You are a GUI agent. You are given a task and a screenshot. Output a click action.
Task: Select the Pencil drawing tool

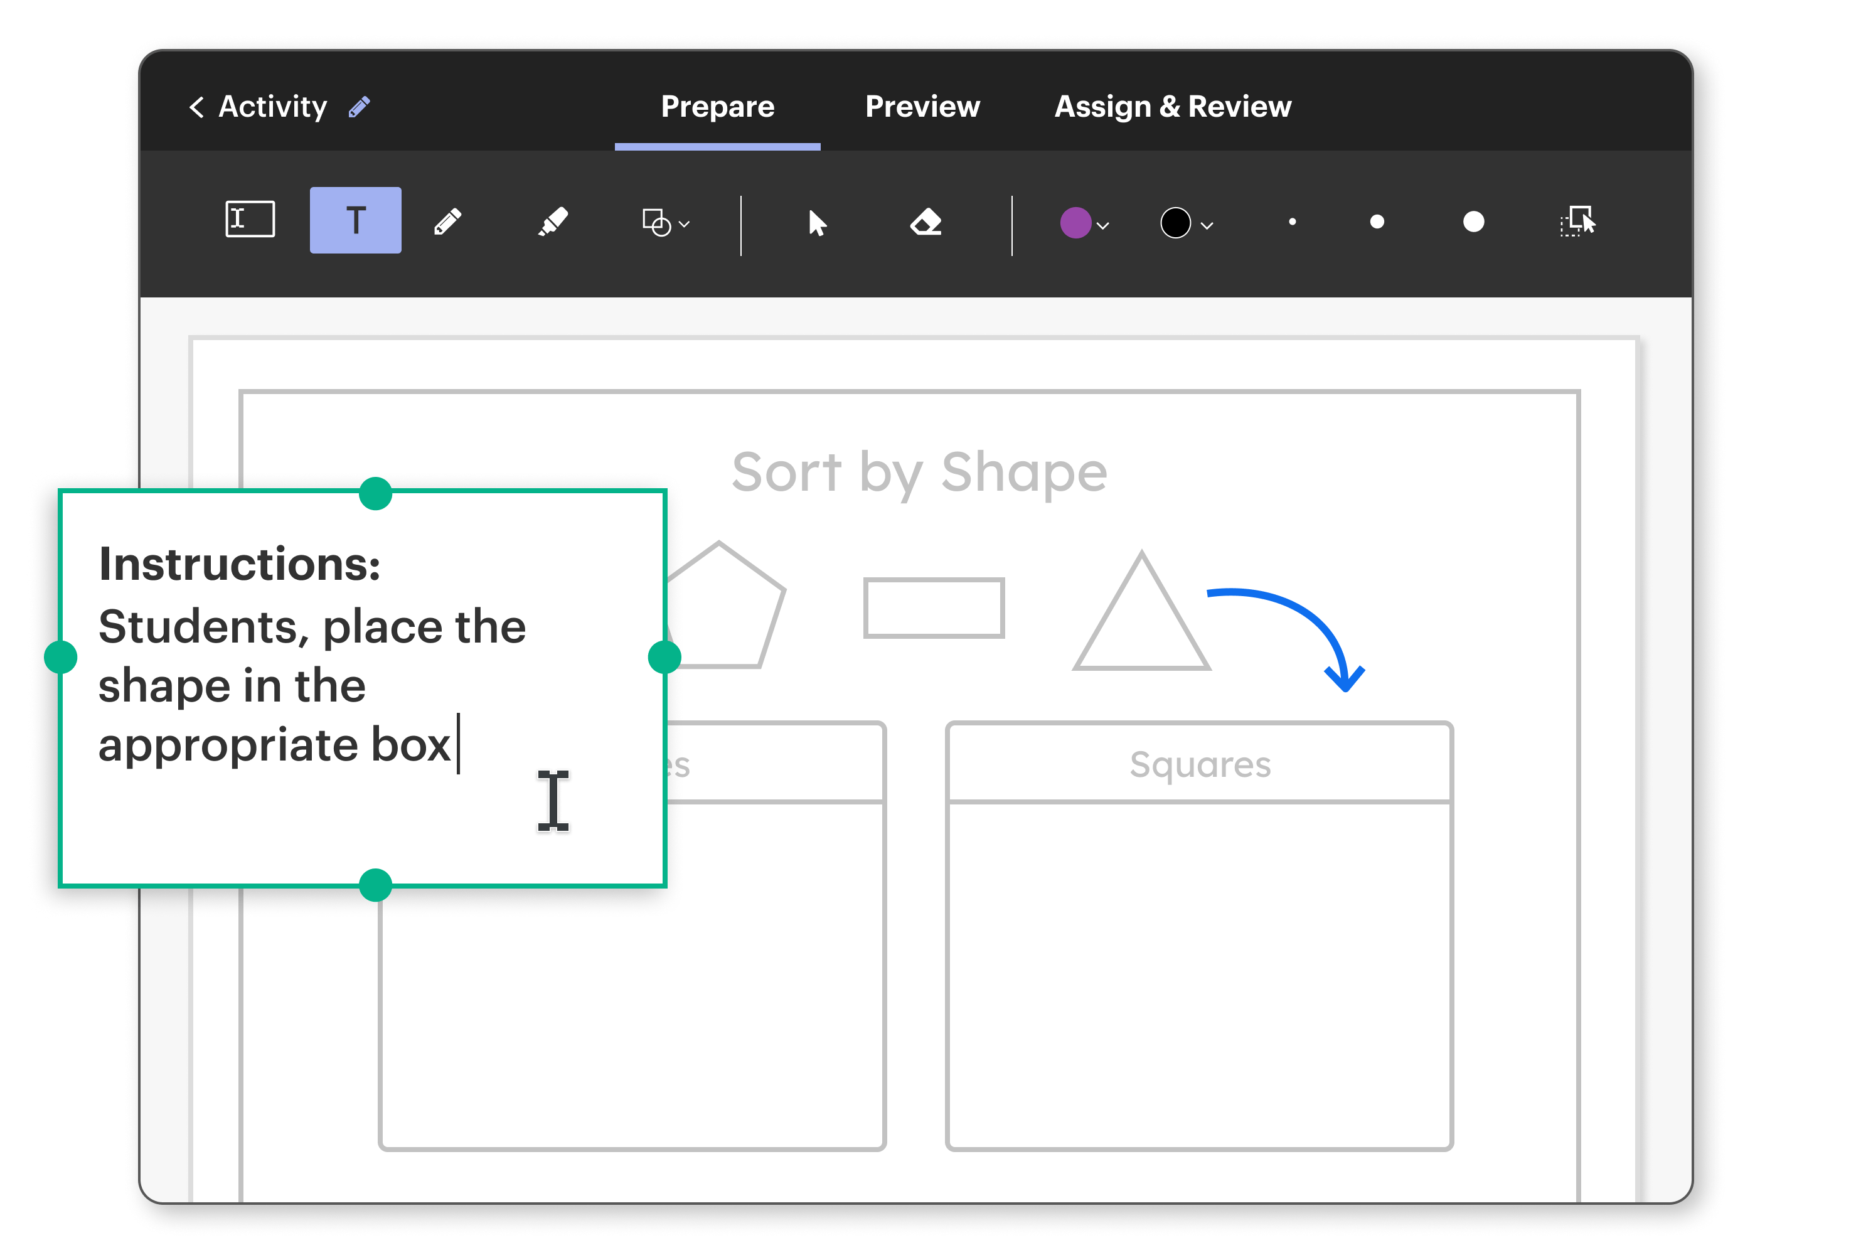449,223
